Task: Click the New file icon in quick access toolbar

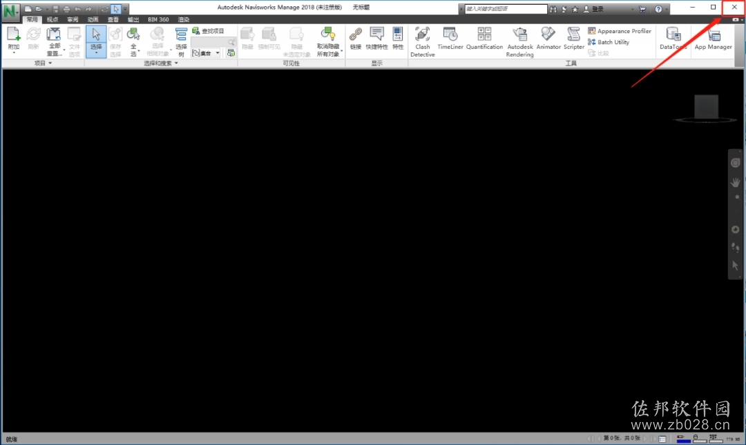Action: (28, 9)
